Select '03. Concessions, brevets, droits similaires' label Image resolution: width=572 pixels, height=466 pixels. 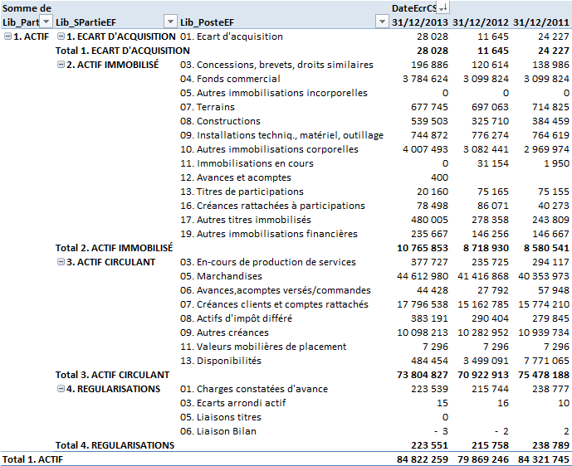(x=276, y=65)
